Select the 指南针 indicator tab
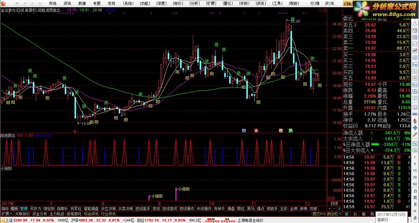The image size is (419, 223). click(x=62, y=209)
